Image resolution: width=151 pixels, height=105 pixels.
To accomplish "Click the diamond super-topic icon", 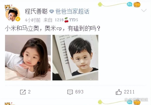I will point(52,12).
